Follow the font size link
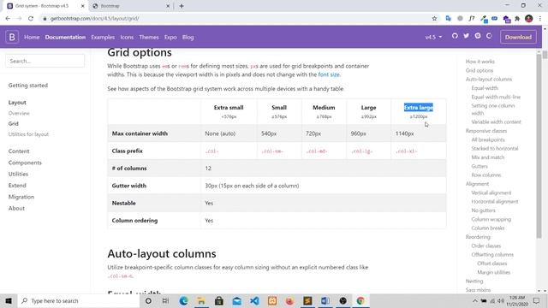This screenshot has height=308, width=548. pos(329,74)
